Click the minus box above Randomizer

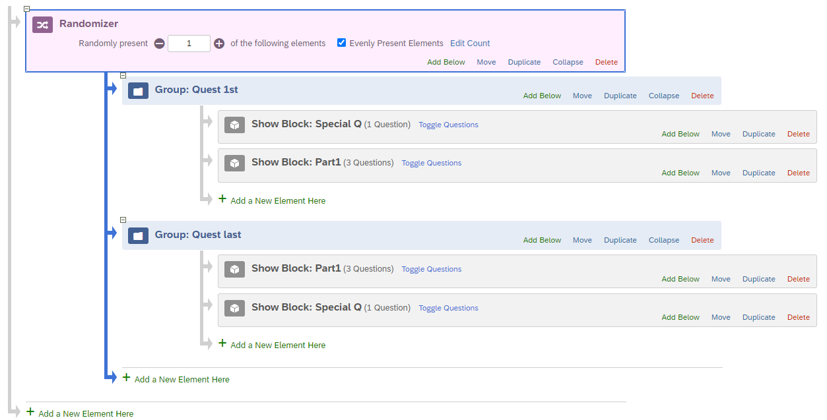[x=26, y=9]
